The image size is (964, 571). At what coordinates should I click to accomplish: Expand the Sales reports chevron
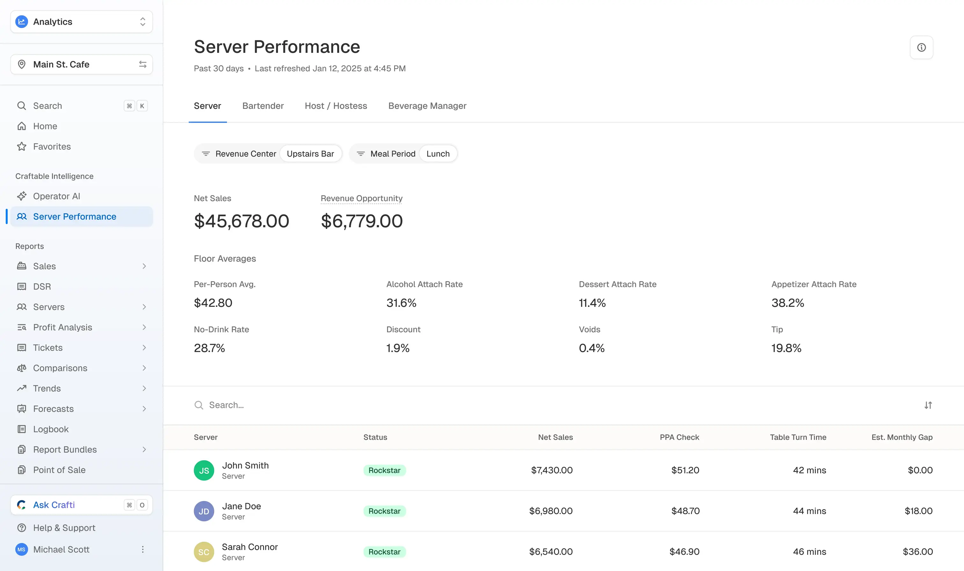pos(144,266)
